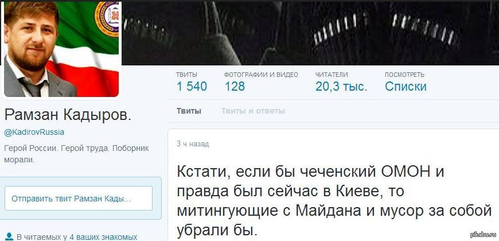Screen dimensions: 499x241
Task: Click the Рамзан Кадыров profile name
Action: click(x=68, y=115)
